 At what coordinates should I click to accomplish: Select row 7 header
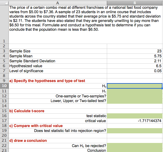tap(4, 71)
